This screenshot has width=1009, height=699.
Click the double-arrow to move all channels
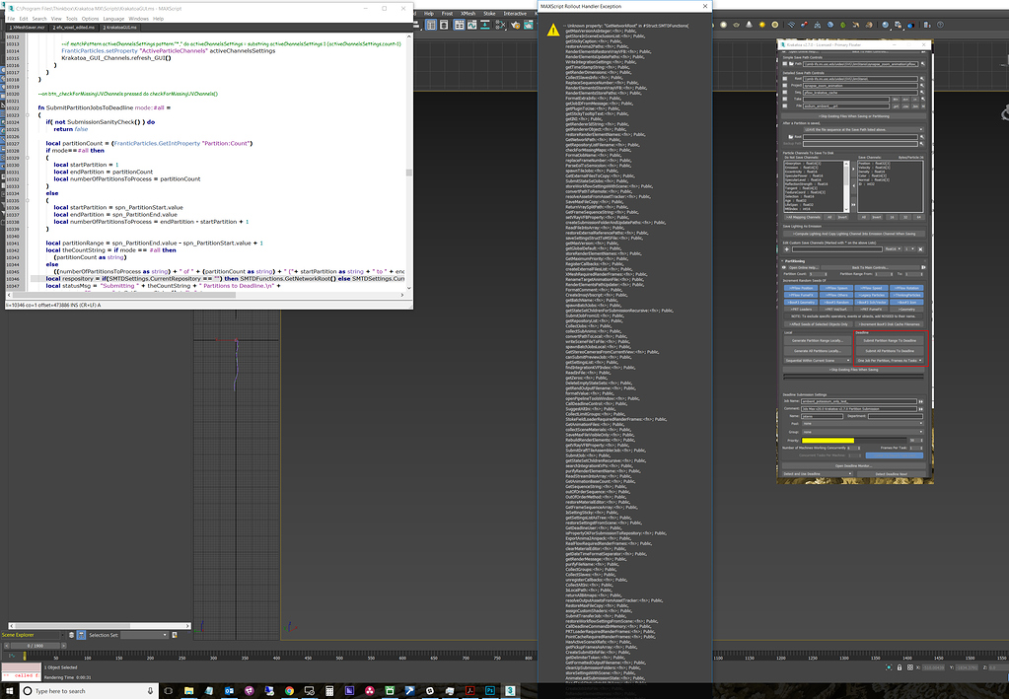point(852,203)
